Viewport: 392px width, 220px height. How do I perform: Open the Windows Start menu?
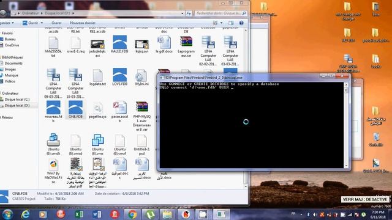7,215
